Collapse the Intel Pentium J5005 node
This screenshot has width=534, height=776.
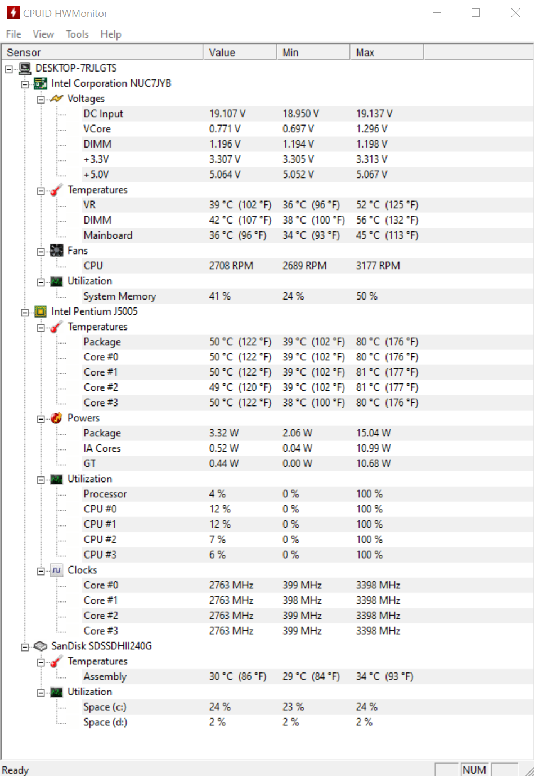tap(25, 313)
